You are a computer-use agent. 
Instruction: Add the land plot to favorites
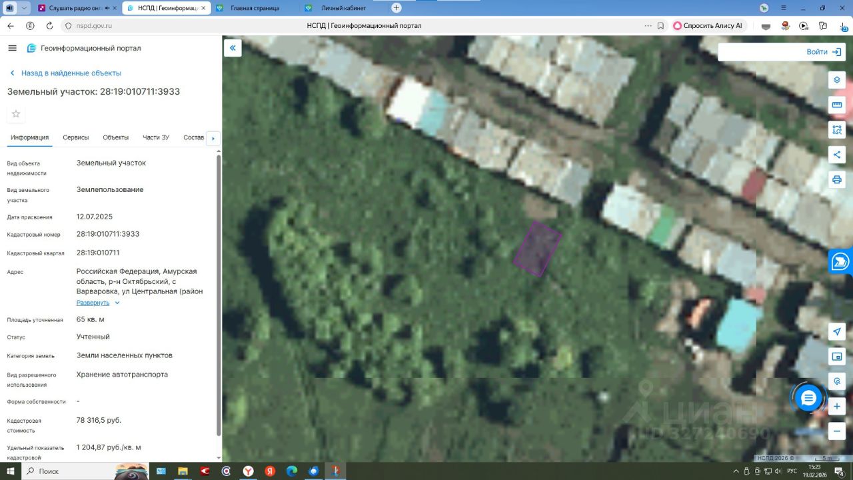(x=16, y=114)
